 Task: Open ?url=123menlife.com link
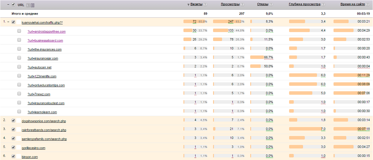(x=42, y=76)
